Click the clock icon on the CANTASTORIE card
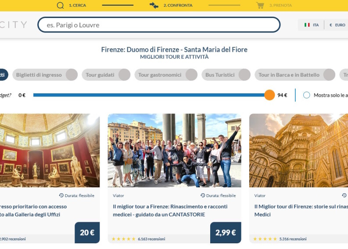The image size is (348, 249). pos(203,196)
